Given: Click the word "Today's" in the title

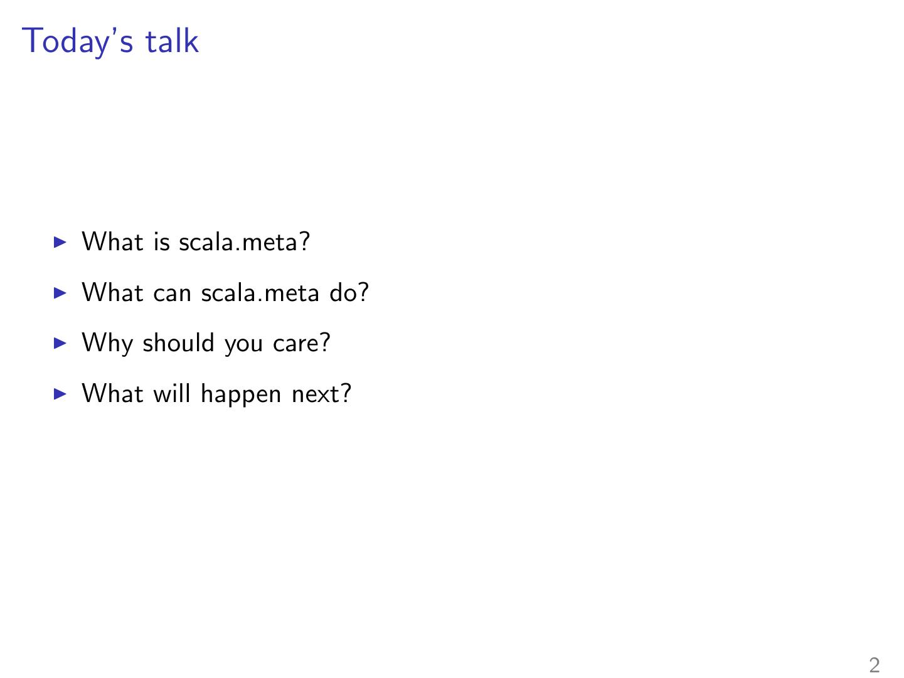Looking at the screenshot, I should coord(78,41).
